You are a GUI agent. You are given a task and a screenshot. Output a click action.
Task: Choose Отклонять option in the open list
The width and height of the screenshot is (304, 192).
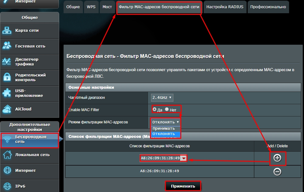coord(166,134)
